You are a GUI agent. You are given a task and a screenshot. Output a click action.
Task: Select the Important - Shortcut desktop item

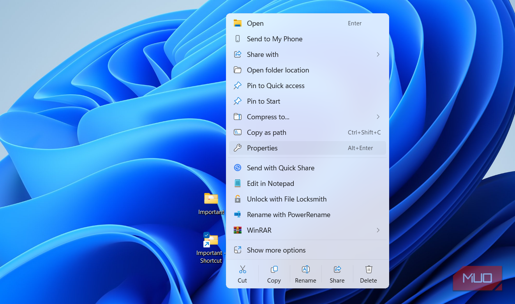pos(211,248)
